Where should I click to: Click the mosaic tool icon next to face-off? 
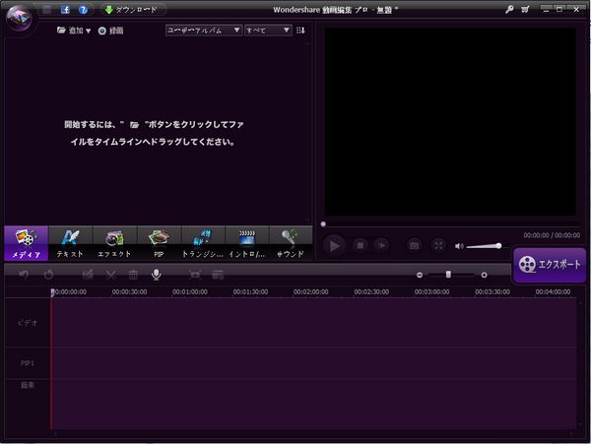[x=218, y=275]
